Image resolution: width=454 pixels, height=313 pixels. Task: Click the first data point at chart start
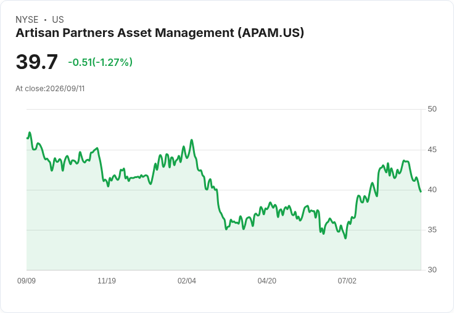[27, 138]
